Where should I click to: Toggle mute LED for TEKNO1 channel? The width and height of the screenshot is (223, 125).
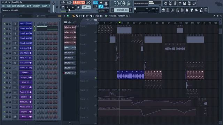coord(4,73)
